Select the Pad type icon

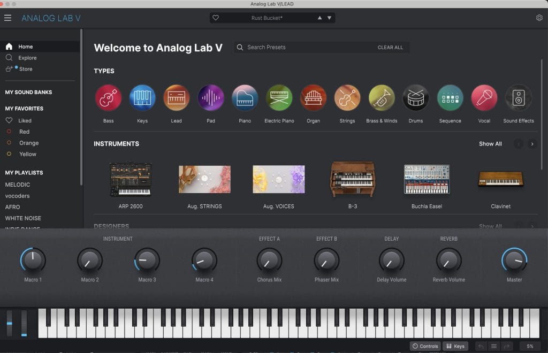pyautogui.click(x=211, y=98)
